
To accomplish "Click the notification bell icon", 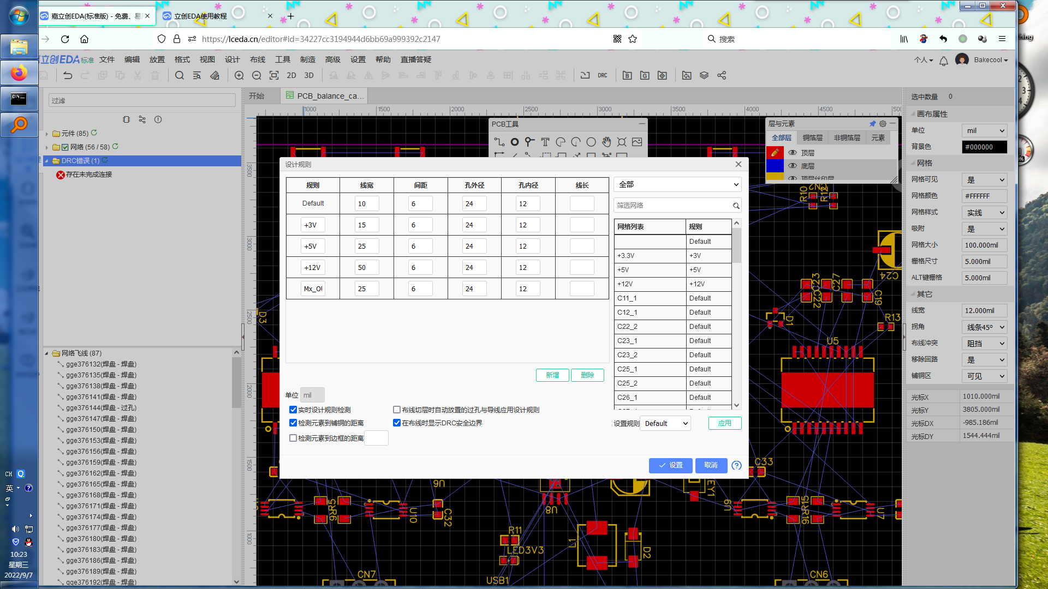I will [x=944, y=60].
